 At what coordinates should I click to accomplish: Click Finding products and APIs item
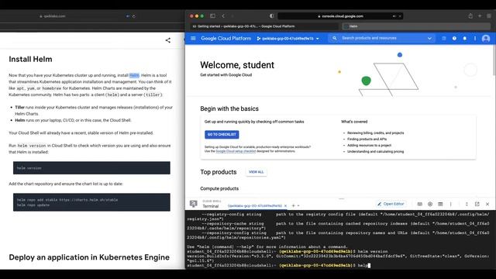367,139
